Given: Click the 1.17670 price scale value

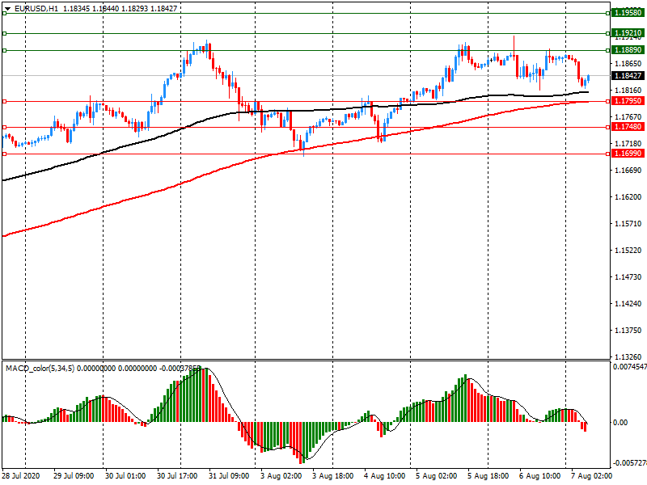Looking at the screenshot, I should pos(628,117).
